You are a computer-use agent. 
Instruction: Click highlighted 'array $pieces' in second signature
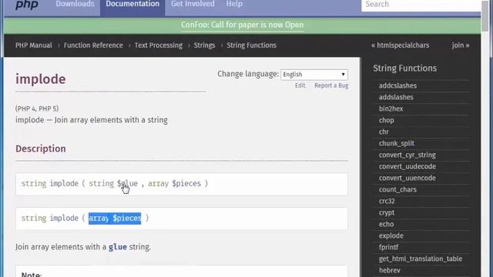click(x=115, y=218)
